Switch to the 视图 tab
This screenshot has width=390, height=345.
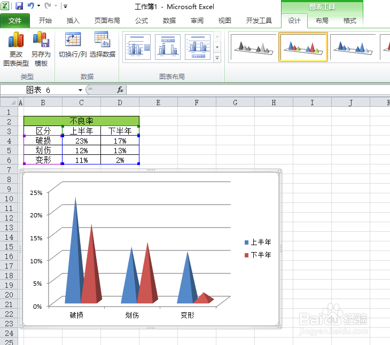(x=224, y=21)
